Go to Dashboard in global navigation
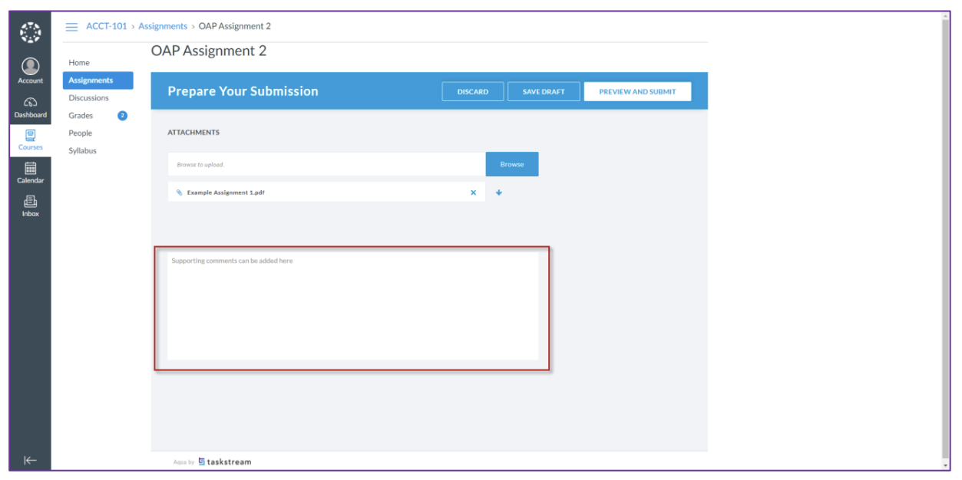This screenshot has width=962, height=480. pos(30,107)
